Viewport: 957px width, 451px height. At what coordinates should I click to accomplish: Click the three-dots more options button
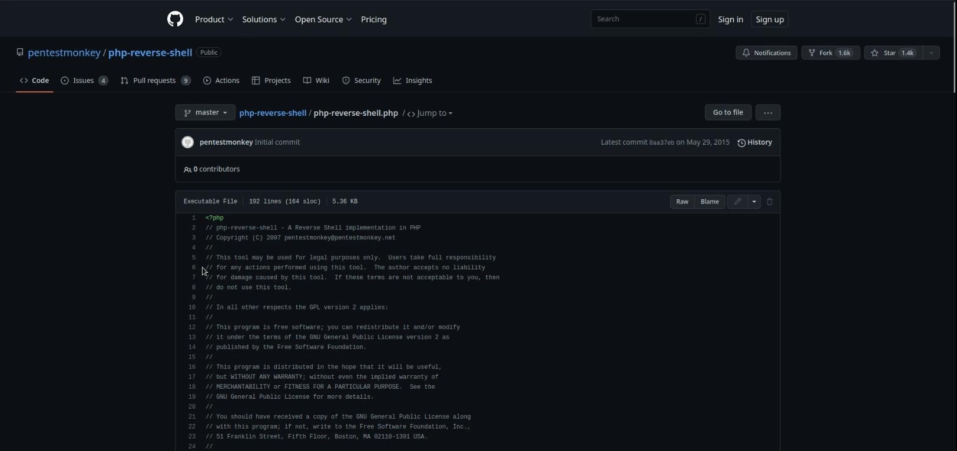pos(768,112)
